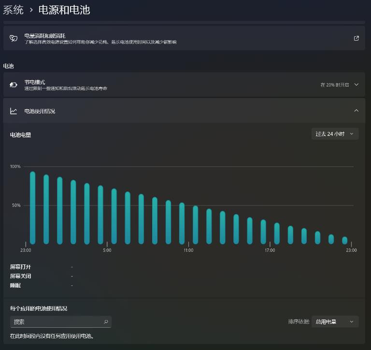The width and height of the screenshot is (371, 350).
Task: Click the 节电模式 row title
Action: (35, 82)
